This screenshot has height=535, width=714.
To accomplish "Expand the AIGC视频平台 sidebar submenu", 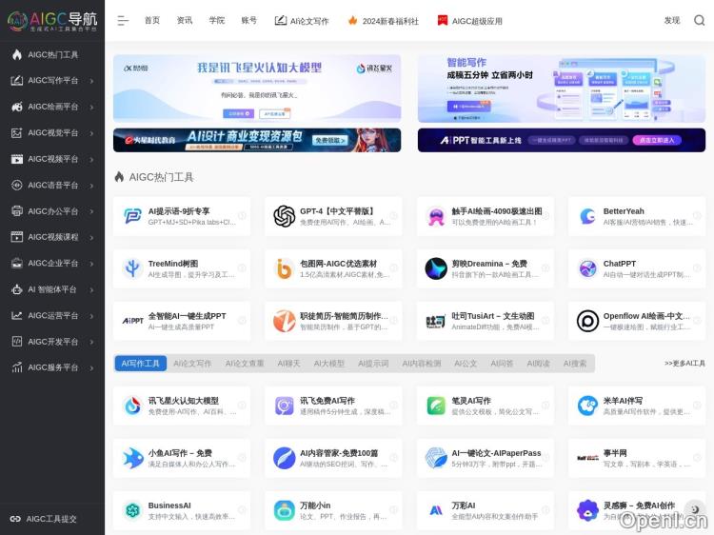I will point(52,159).
